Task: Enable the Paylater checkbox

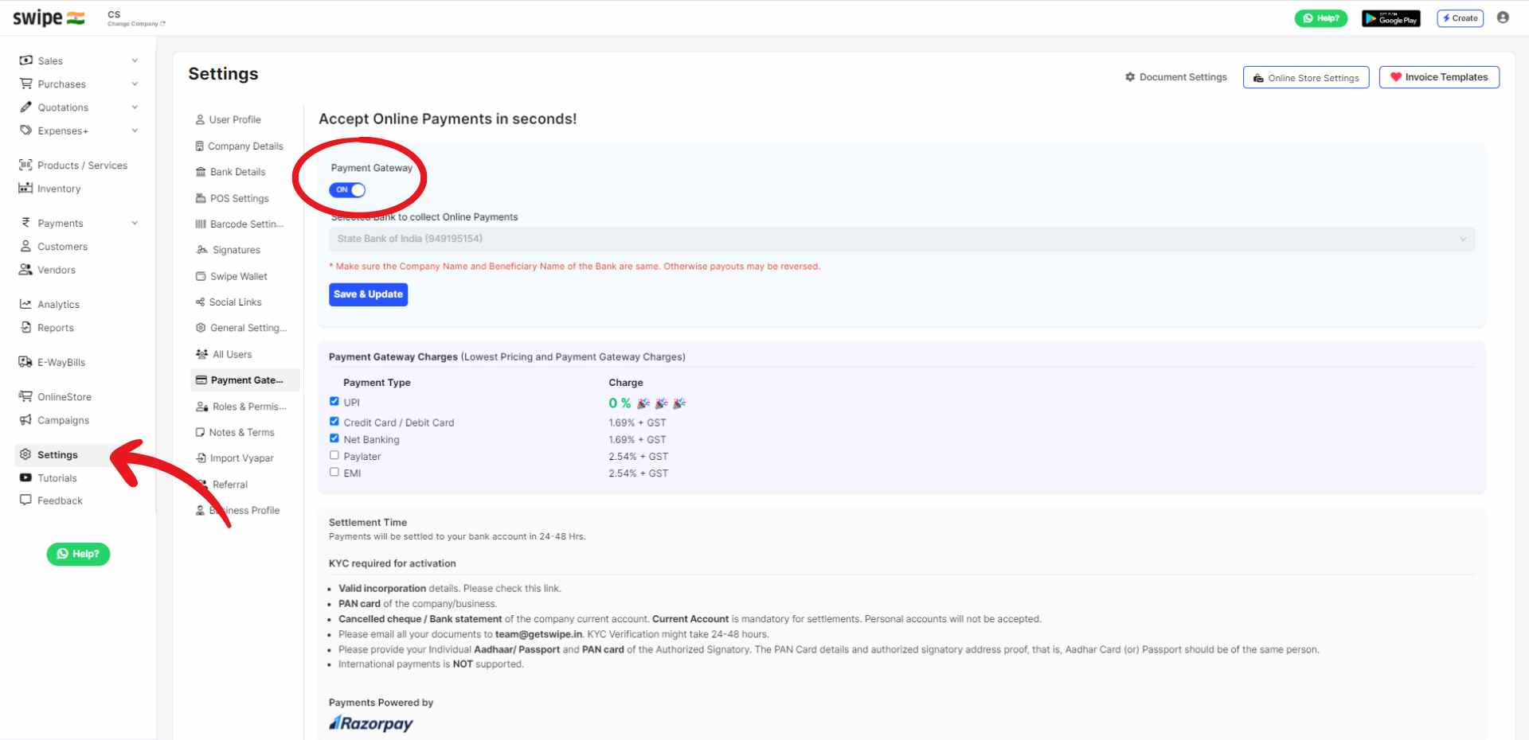Action: click(334, 455)
